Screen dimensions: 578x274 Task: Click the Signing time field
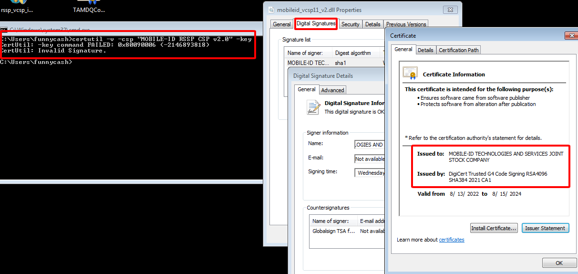click(369, 173)
